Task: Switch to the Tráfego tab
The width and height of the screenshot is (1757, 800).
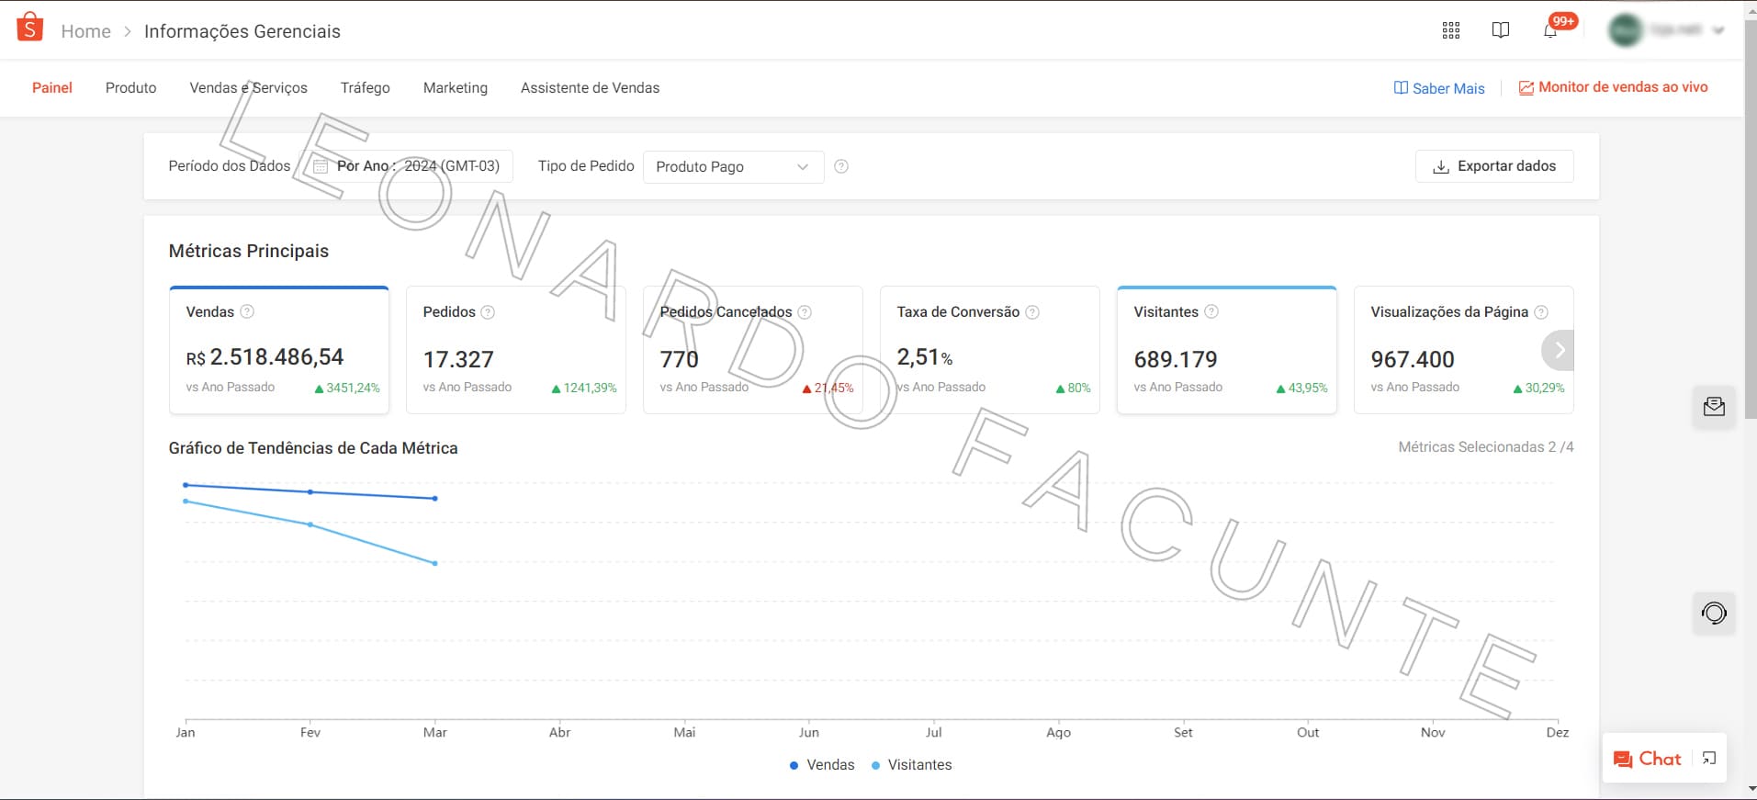Action: pyautogui.click(x=365, y=88)
